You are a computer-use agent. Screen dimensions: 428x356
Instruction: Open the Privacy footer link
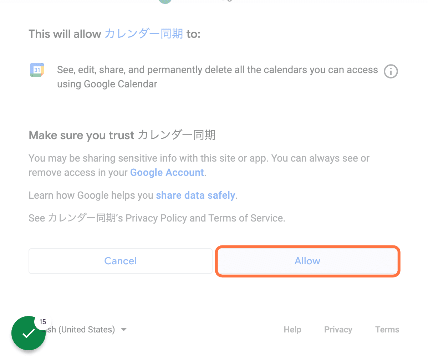pyautogui.click(x=338, y=330)
